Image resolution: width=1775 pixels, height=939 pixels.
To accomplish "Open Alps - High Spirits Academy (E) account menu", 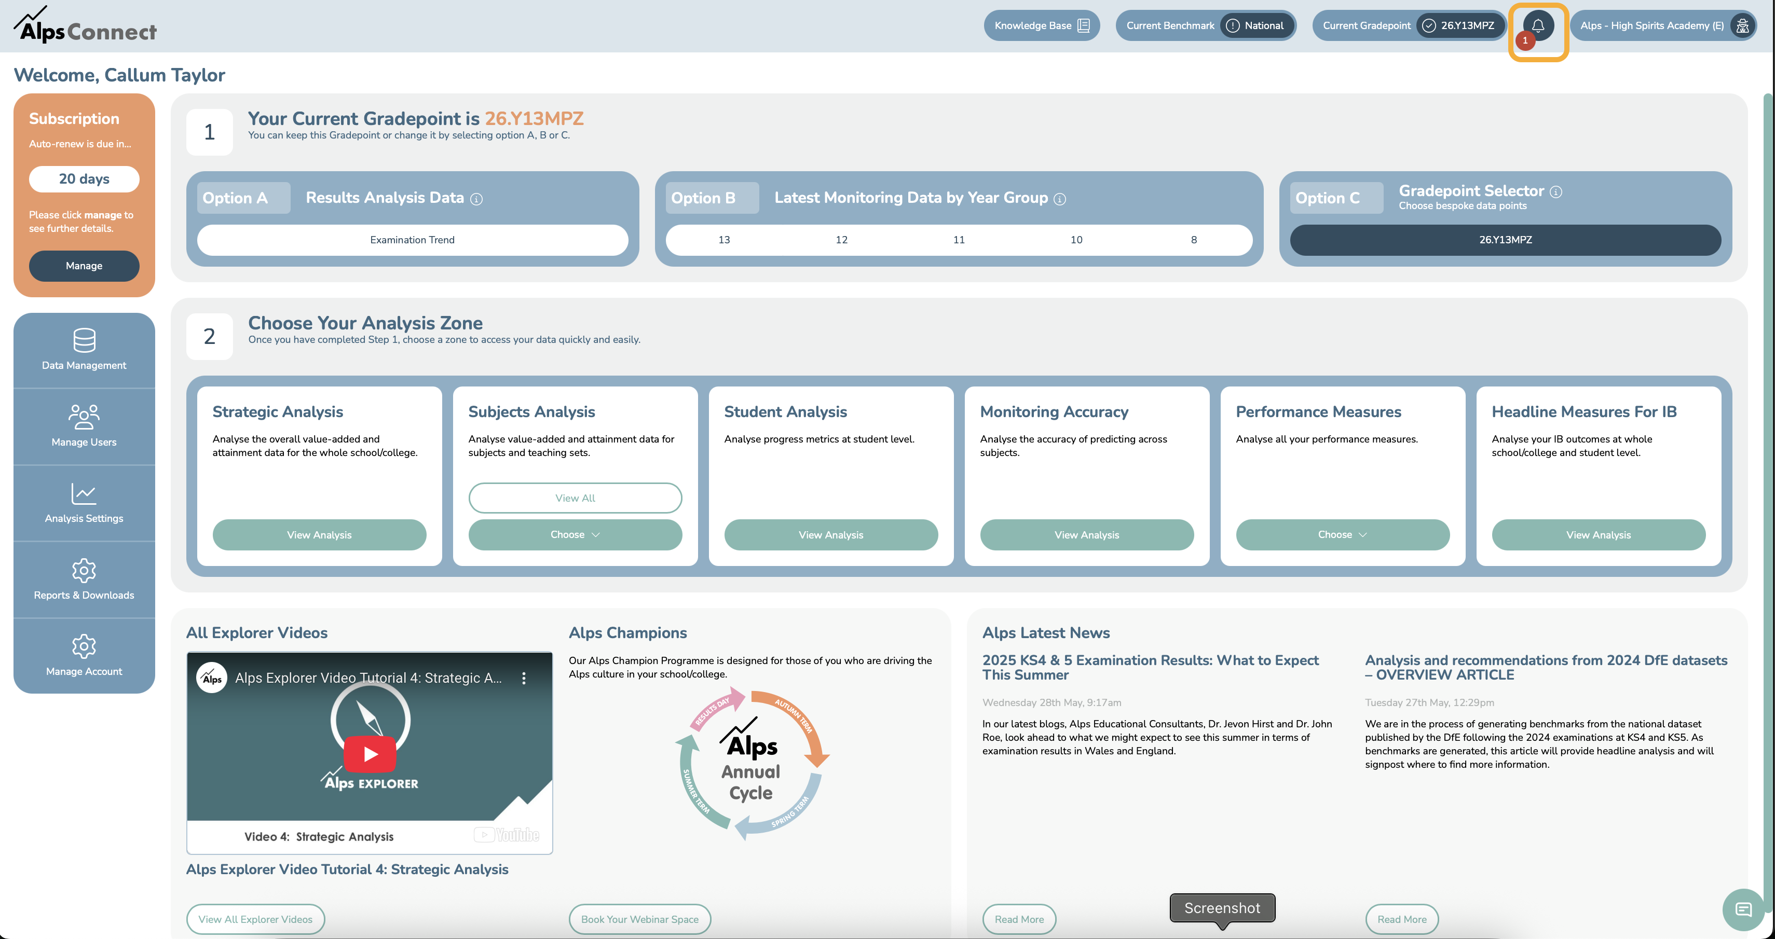I will click(x=1663, y=25).
